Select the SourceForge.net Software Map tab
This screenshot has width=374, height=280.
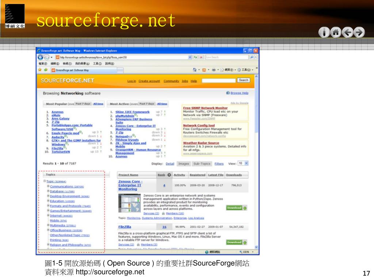(x=84, y=70)
